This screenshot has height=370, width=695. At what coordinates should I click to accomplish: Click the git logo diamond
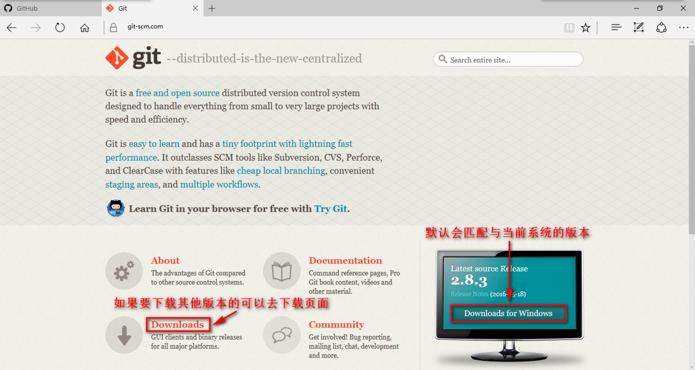pos(117,58)
